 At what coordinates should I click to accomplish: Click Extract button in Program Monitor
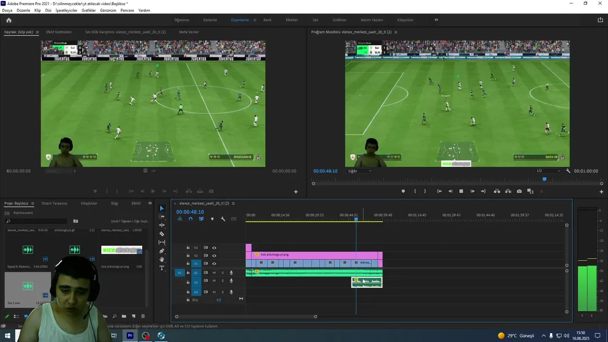508,191
